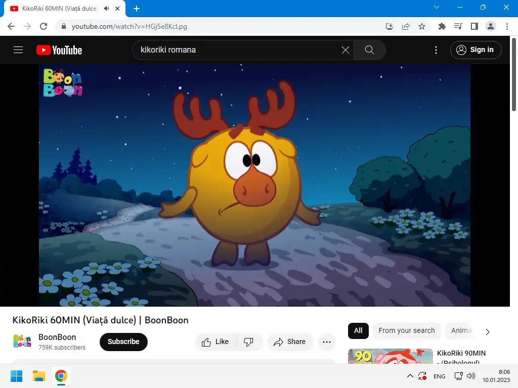
Task: Toggle Chrome side panel
Action: (x=474, y=26)
